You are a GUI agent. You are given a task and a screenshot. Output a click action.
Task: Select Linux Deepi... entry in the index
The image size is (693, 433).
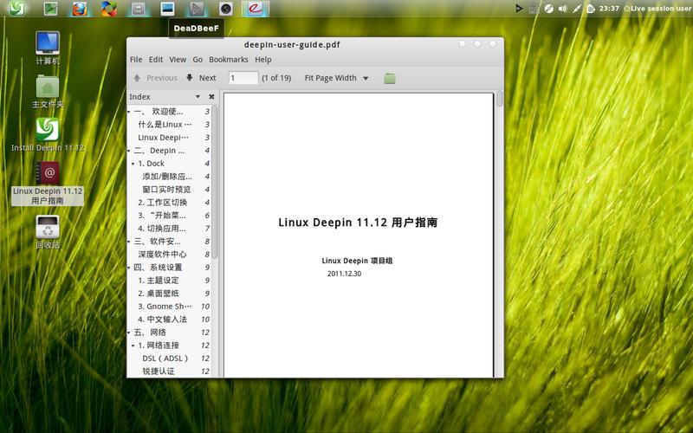[163, 138]
